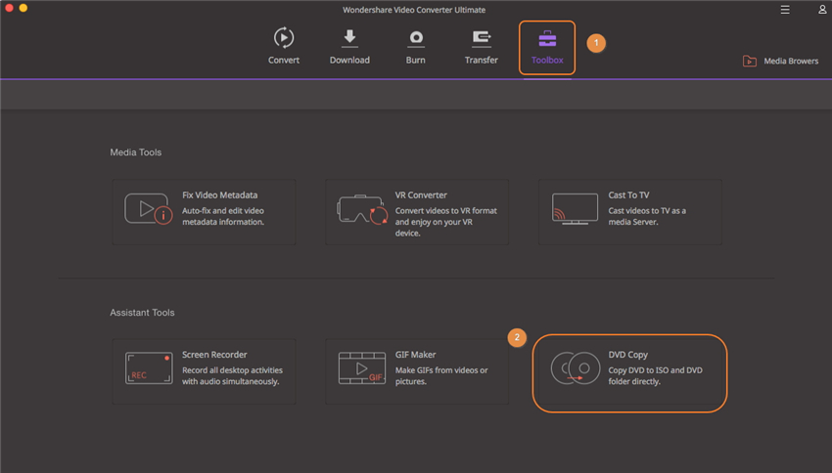This screenshot has height=473, width=832.
Task: Open the Fix Video Metadata title
Action: 219,194
